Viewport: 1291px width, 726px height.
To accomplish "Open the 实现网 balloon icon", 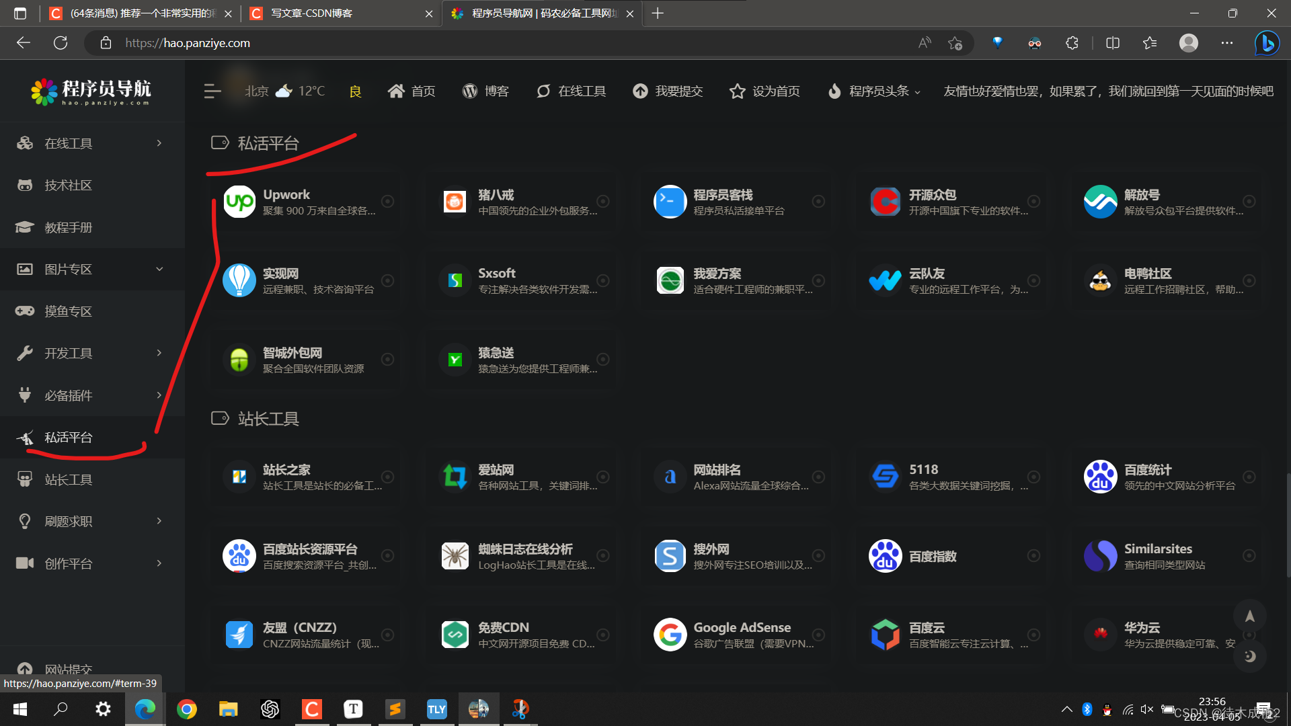I will 239,280.
